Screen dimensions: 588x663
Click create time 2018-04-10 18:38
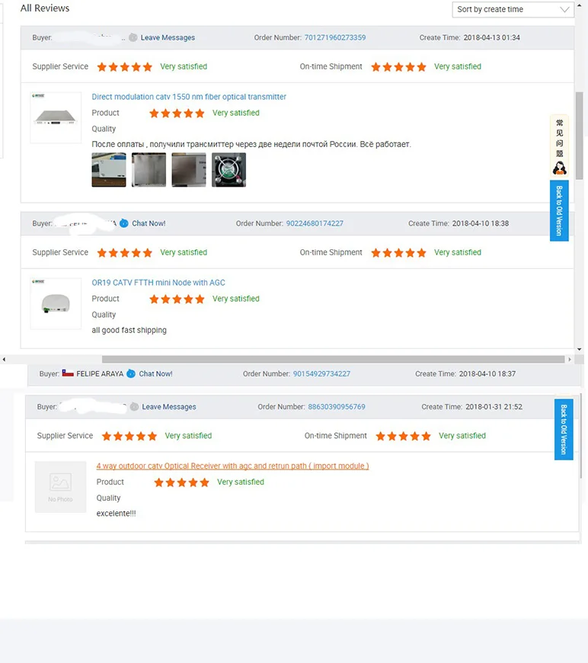(480, 223)
